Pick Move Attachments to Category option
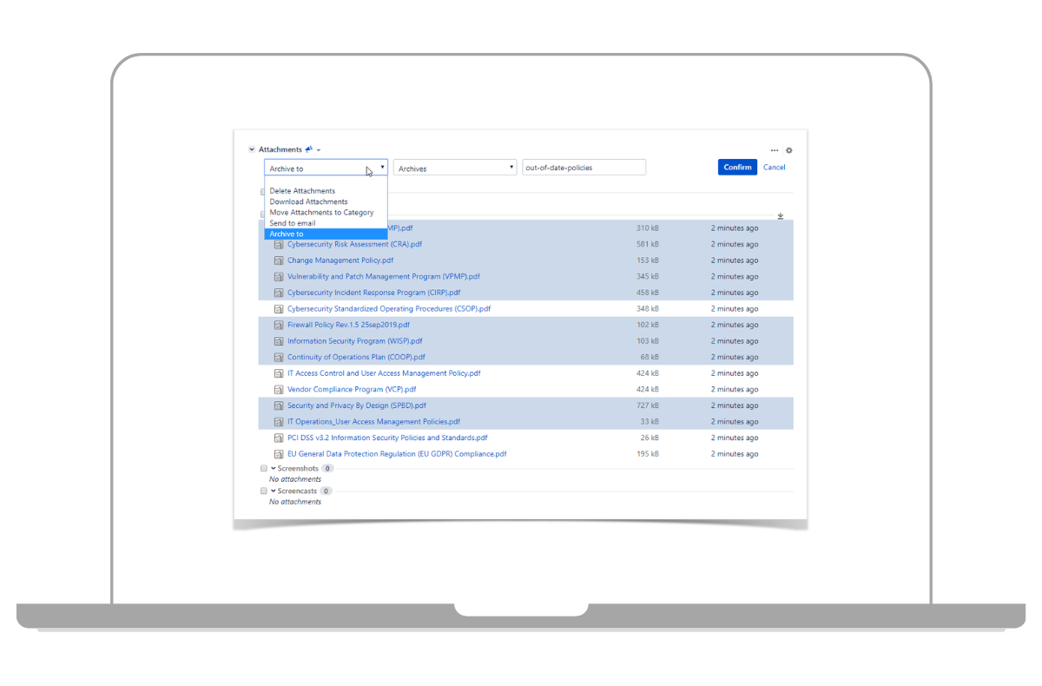Screen dimensions: 1042x686 [321, 213]
